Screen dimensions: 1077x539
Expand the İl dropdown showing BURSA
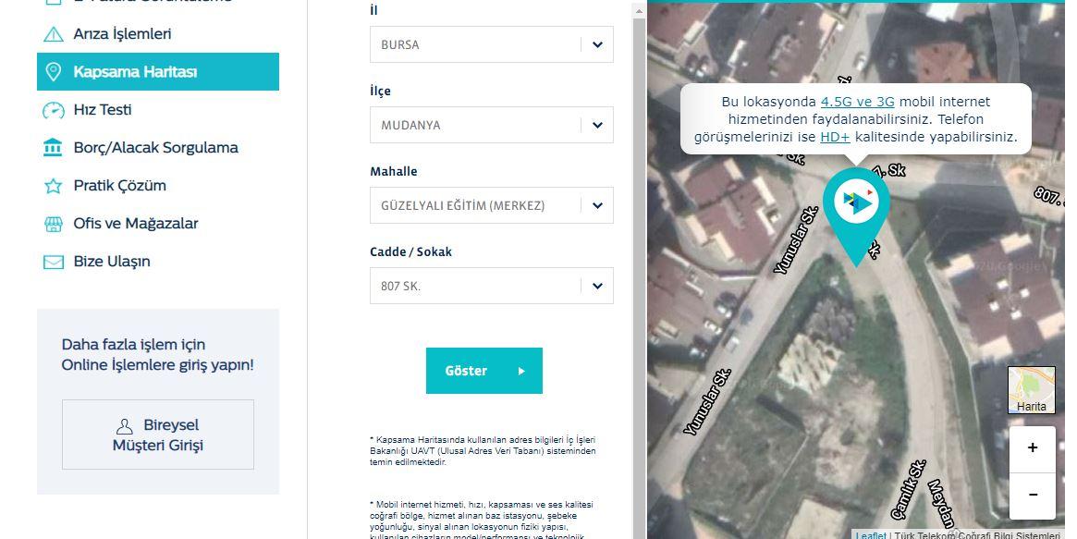pyautogui.click(x=491, y=44)
